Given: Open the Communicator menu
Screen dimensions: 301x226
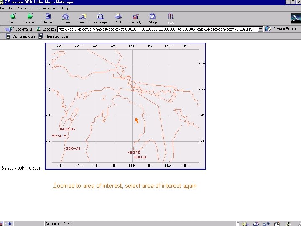Looking at the screenshot, I should [x=48, y=8].
